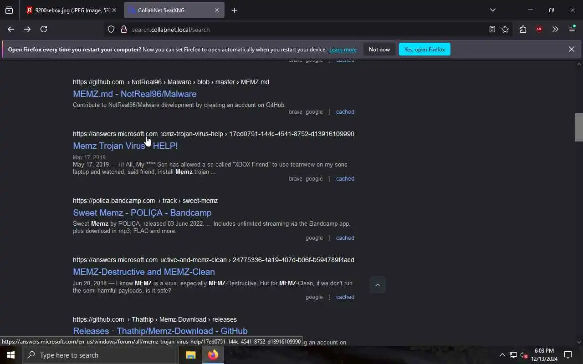Focus the address bar with search.collabnet.local
Image resolution: width=583 pixels, height=364 pixels.
[x=307, y=30]
